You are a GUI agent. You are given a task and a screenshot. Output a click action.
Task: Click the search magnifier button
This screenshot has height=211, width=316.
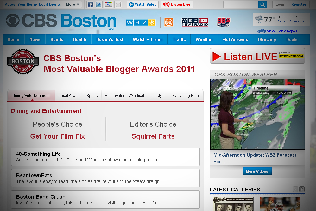coord(262,4)
